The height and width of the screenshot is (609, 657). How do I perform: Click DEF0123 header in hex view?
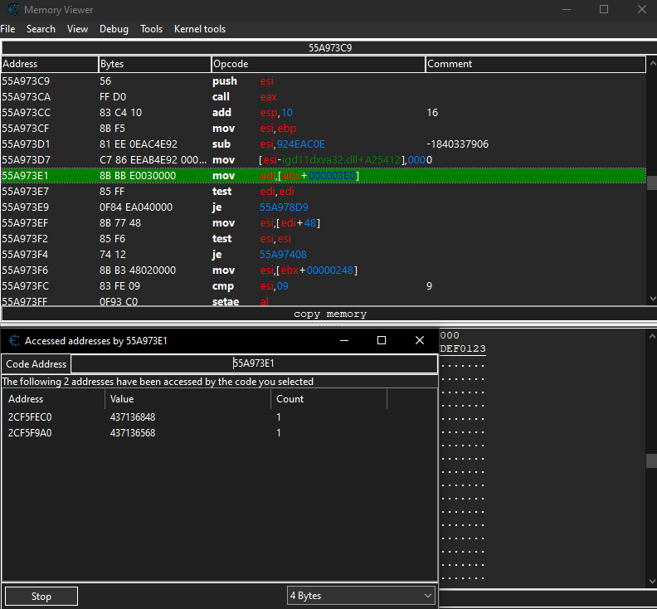click(463, 348)
